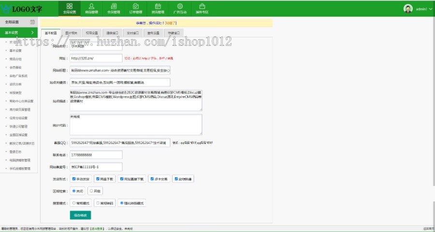
Task: Select the 全局设置 sidebar header
Action: click(x=18, y=22)
